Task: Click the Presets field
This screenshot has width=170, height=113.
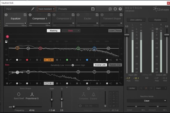Action: (x=76, y=9)
